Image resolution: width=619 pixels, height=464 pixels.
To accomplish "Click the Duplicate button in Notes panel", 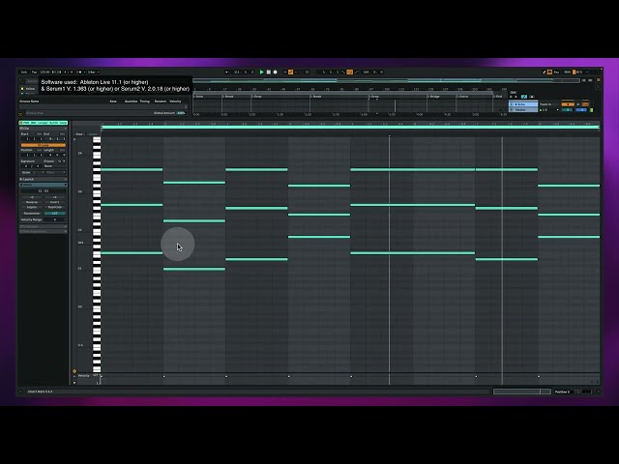I will tap(54, 207).
